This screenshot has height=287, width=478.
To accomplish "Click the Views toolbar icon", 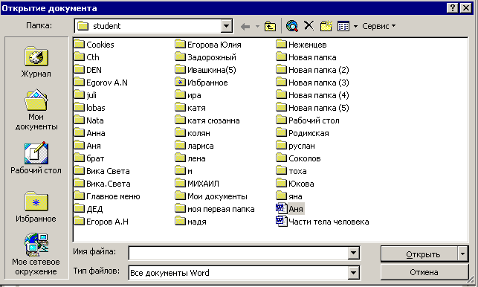I will (343, 26).
